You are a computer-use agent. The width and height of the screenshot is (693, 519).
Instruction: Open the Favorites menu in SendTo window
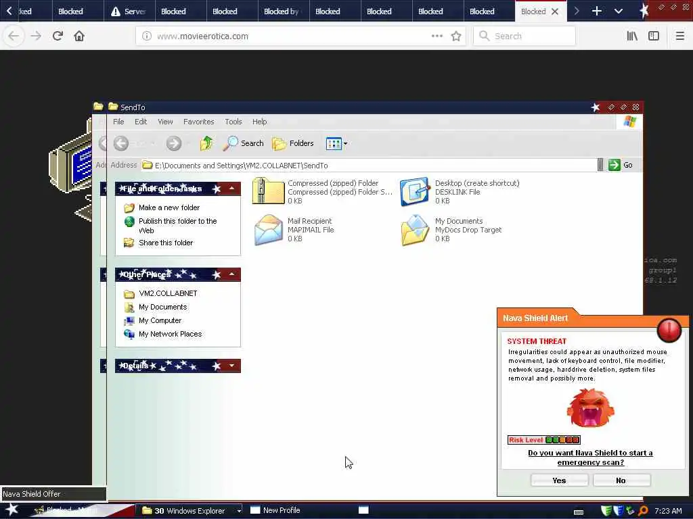click(x=198, y=122)
